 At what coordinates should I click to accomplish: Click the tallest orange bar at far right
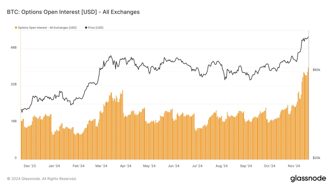308,114
